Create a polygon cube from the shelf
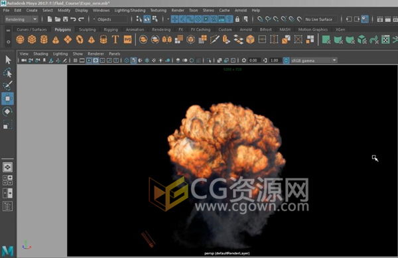Screen dimensions: 398x258 32,40
